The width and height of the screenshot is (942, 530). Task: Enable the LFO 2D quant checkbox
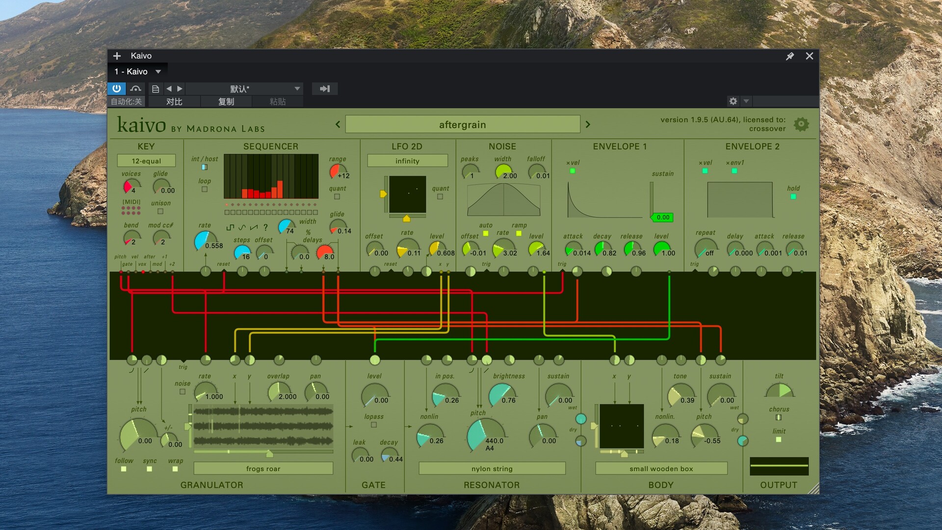(x=440, y=197)
